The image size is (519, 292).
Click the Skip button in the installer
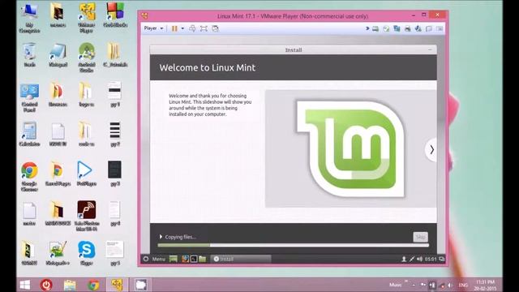point(420,237)
